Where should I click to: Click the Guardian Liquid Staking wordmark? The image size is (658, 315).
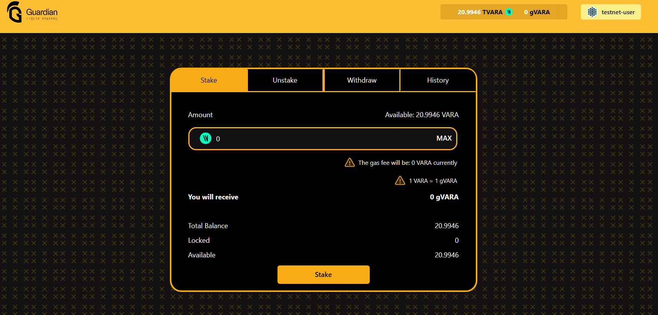(42, 14)
